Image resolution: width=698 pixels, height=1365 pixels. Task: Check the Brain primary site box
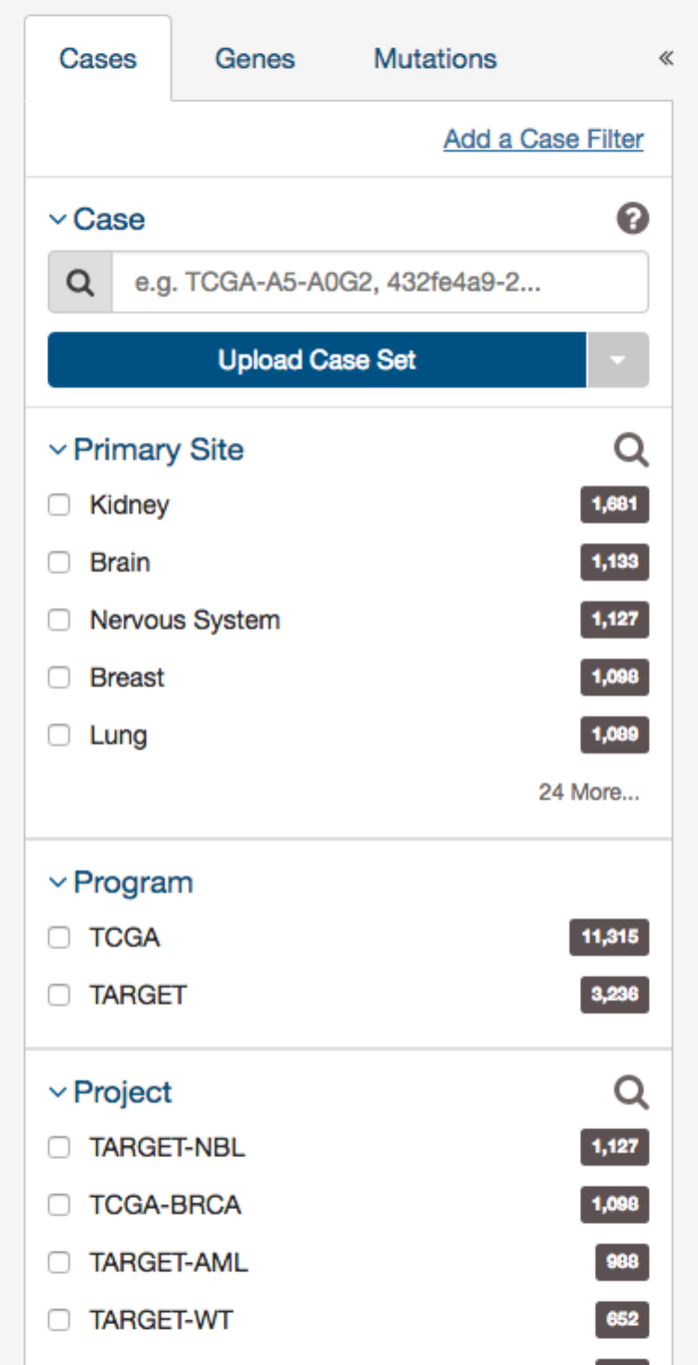pyautogui.click(x=59, y=563)
